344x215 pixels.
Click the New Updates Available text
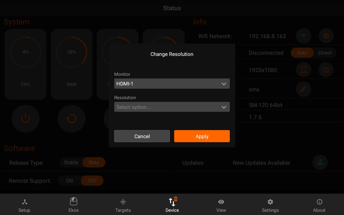click(261, 163)
